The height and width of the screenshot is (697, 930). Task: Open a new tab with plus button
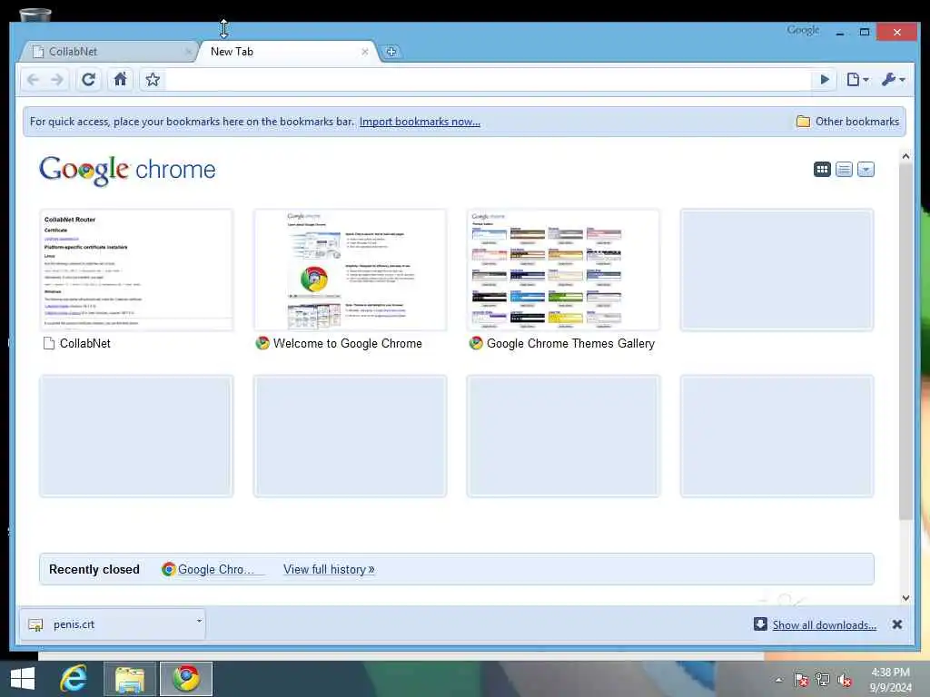click(x=391, y=52)
